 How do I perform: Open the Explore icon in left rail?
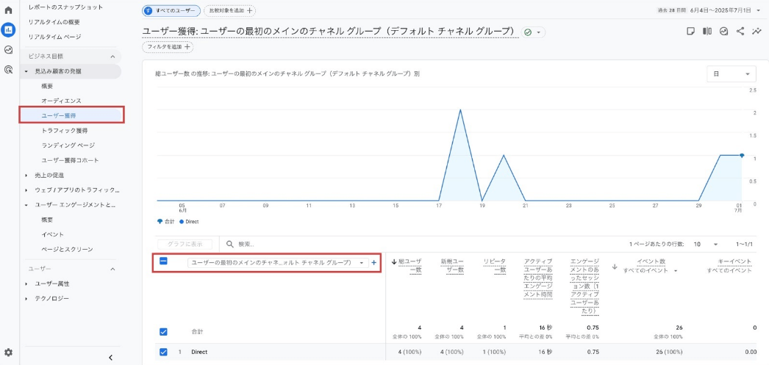point(9,50)
